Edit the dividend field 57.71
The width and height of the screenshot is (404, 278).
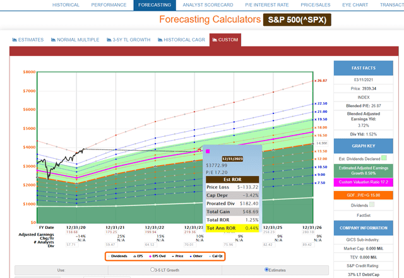tap(72, 245)
